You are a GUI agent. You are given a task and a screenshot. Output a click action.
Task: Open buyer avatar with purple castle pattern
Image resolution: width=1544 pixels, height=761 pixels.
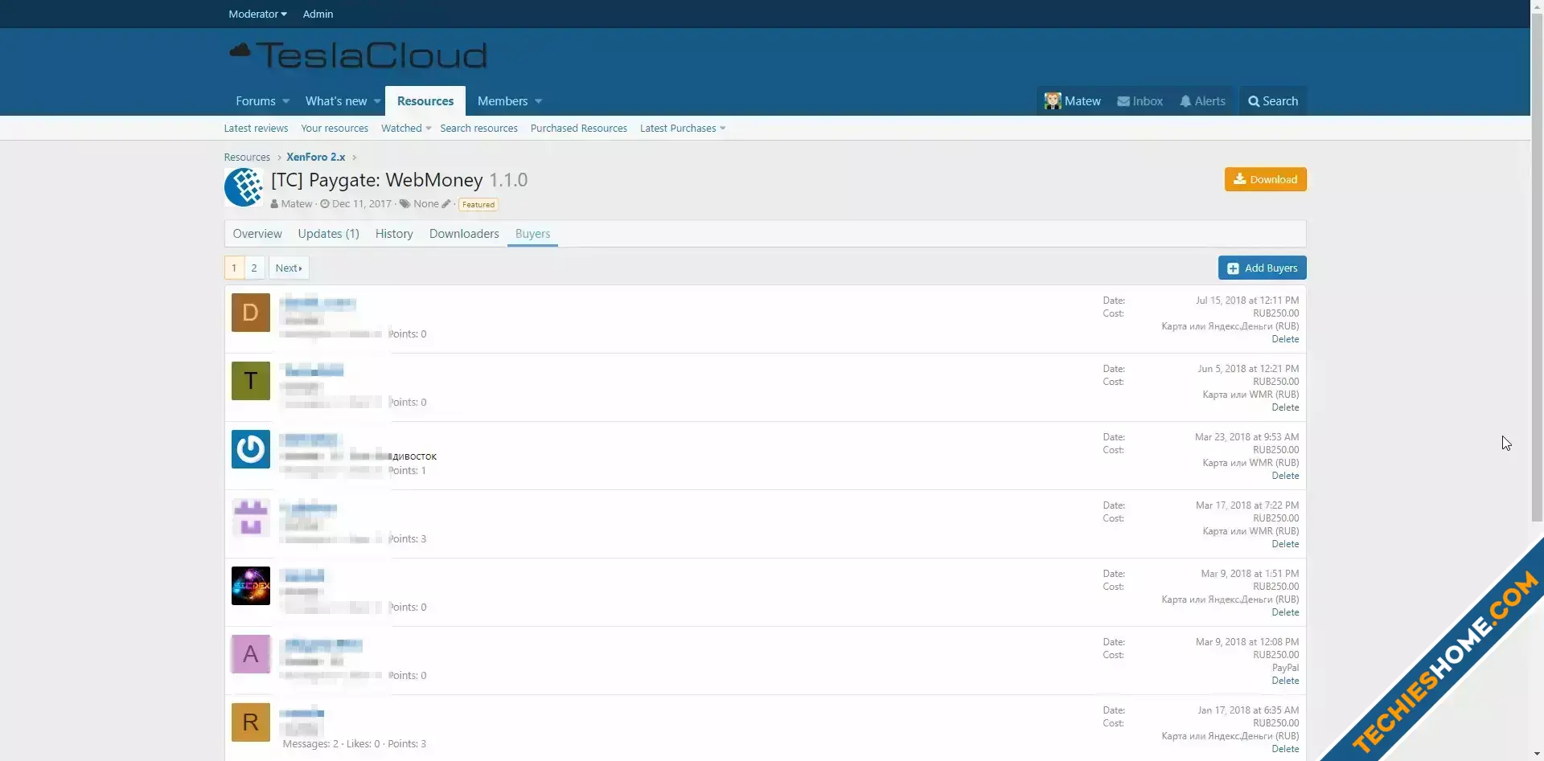click(251, 518)
